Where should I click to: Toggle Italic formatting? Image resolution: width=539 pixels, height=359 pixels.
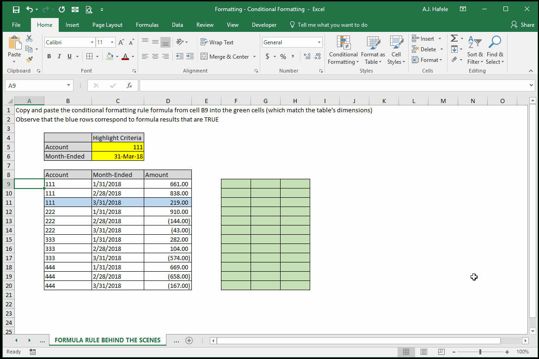(x=59, y=56)
